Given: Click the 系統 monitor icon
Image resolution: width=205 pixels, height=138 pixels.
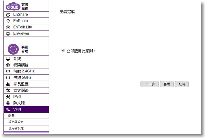Looking at the screenshot, I should pos(8,59).
